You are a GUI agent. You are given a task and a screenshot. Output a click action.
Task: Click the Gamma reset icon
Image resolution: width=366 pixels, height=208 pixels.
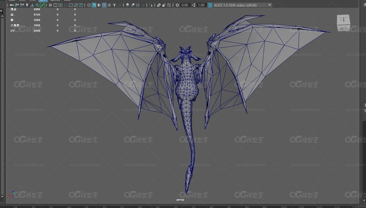[194, 5]
